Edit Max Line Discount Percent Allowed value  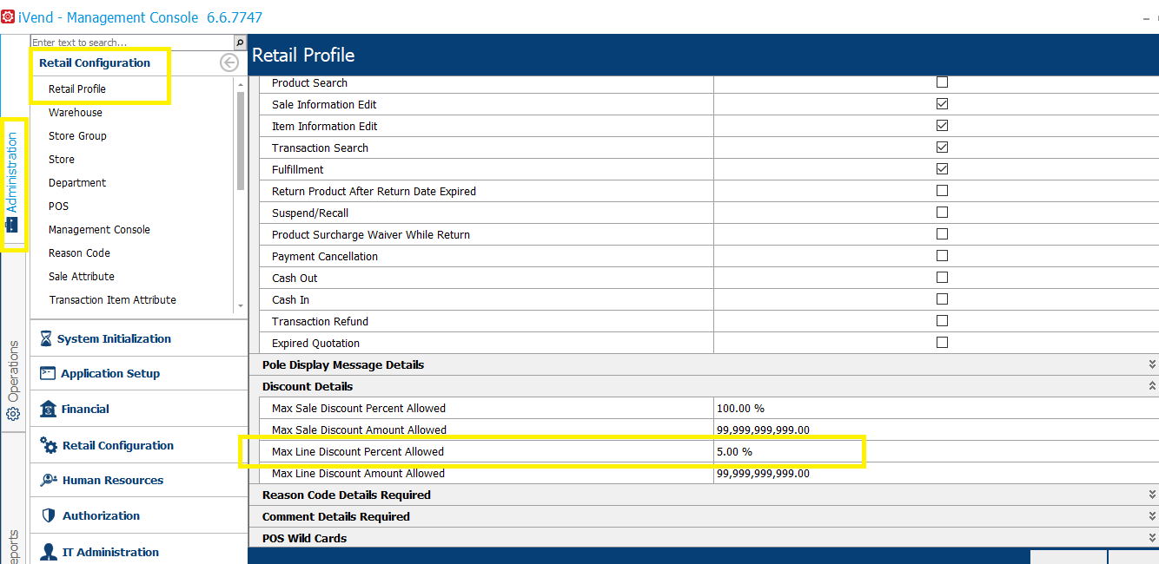[936, 451]
